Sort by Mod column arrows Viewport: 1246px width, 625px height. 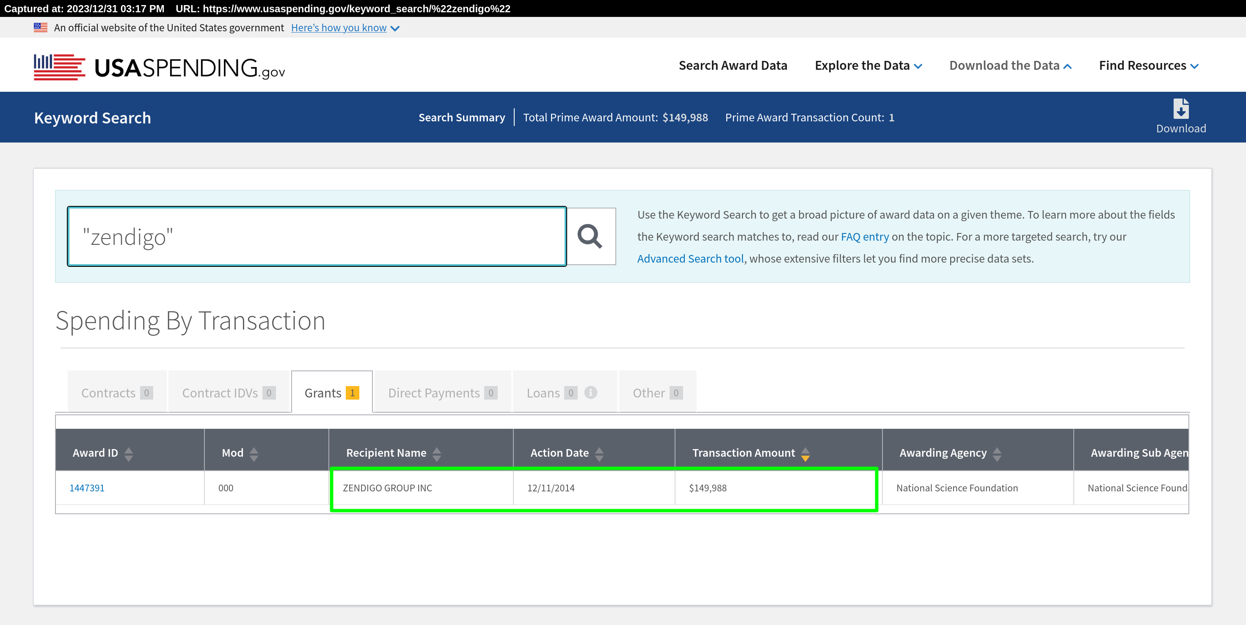pyautogui.click(x=254, y=454)
